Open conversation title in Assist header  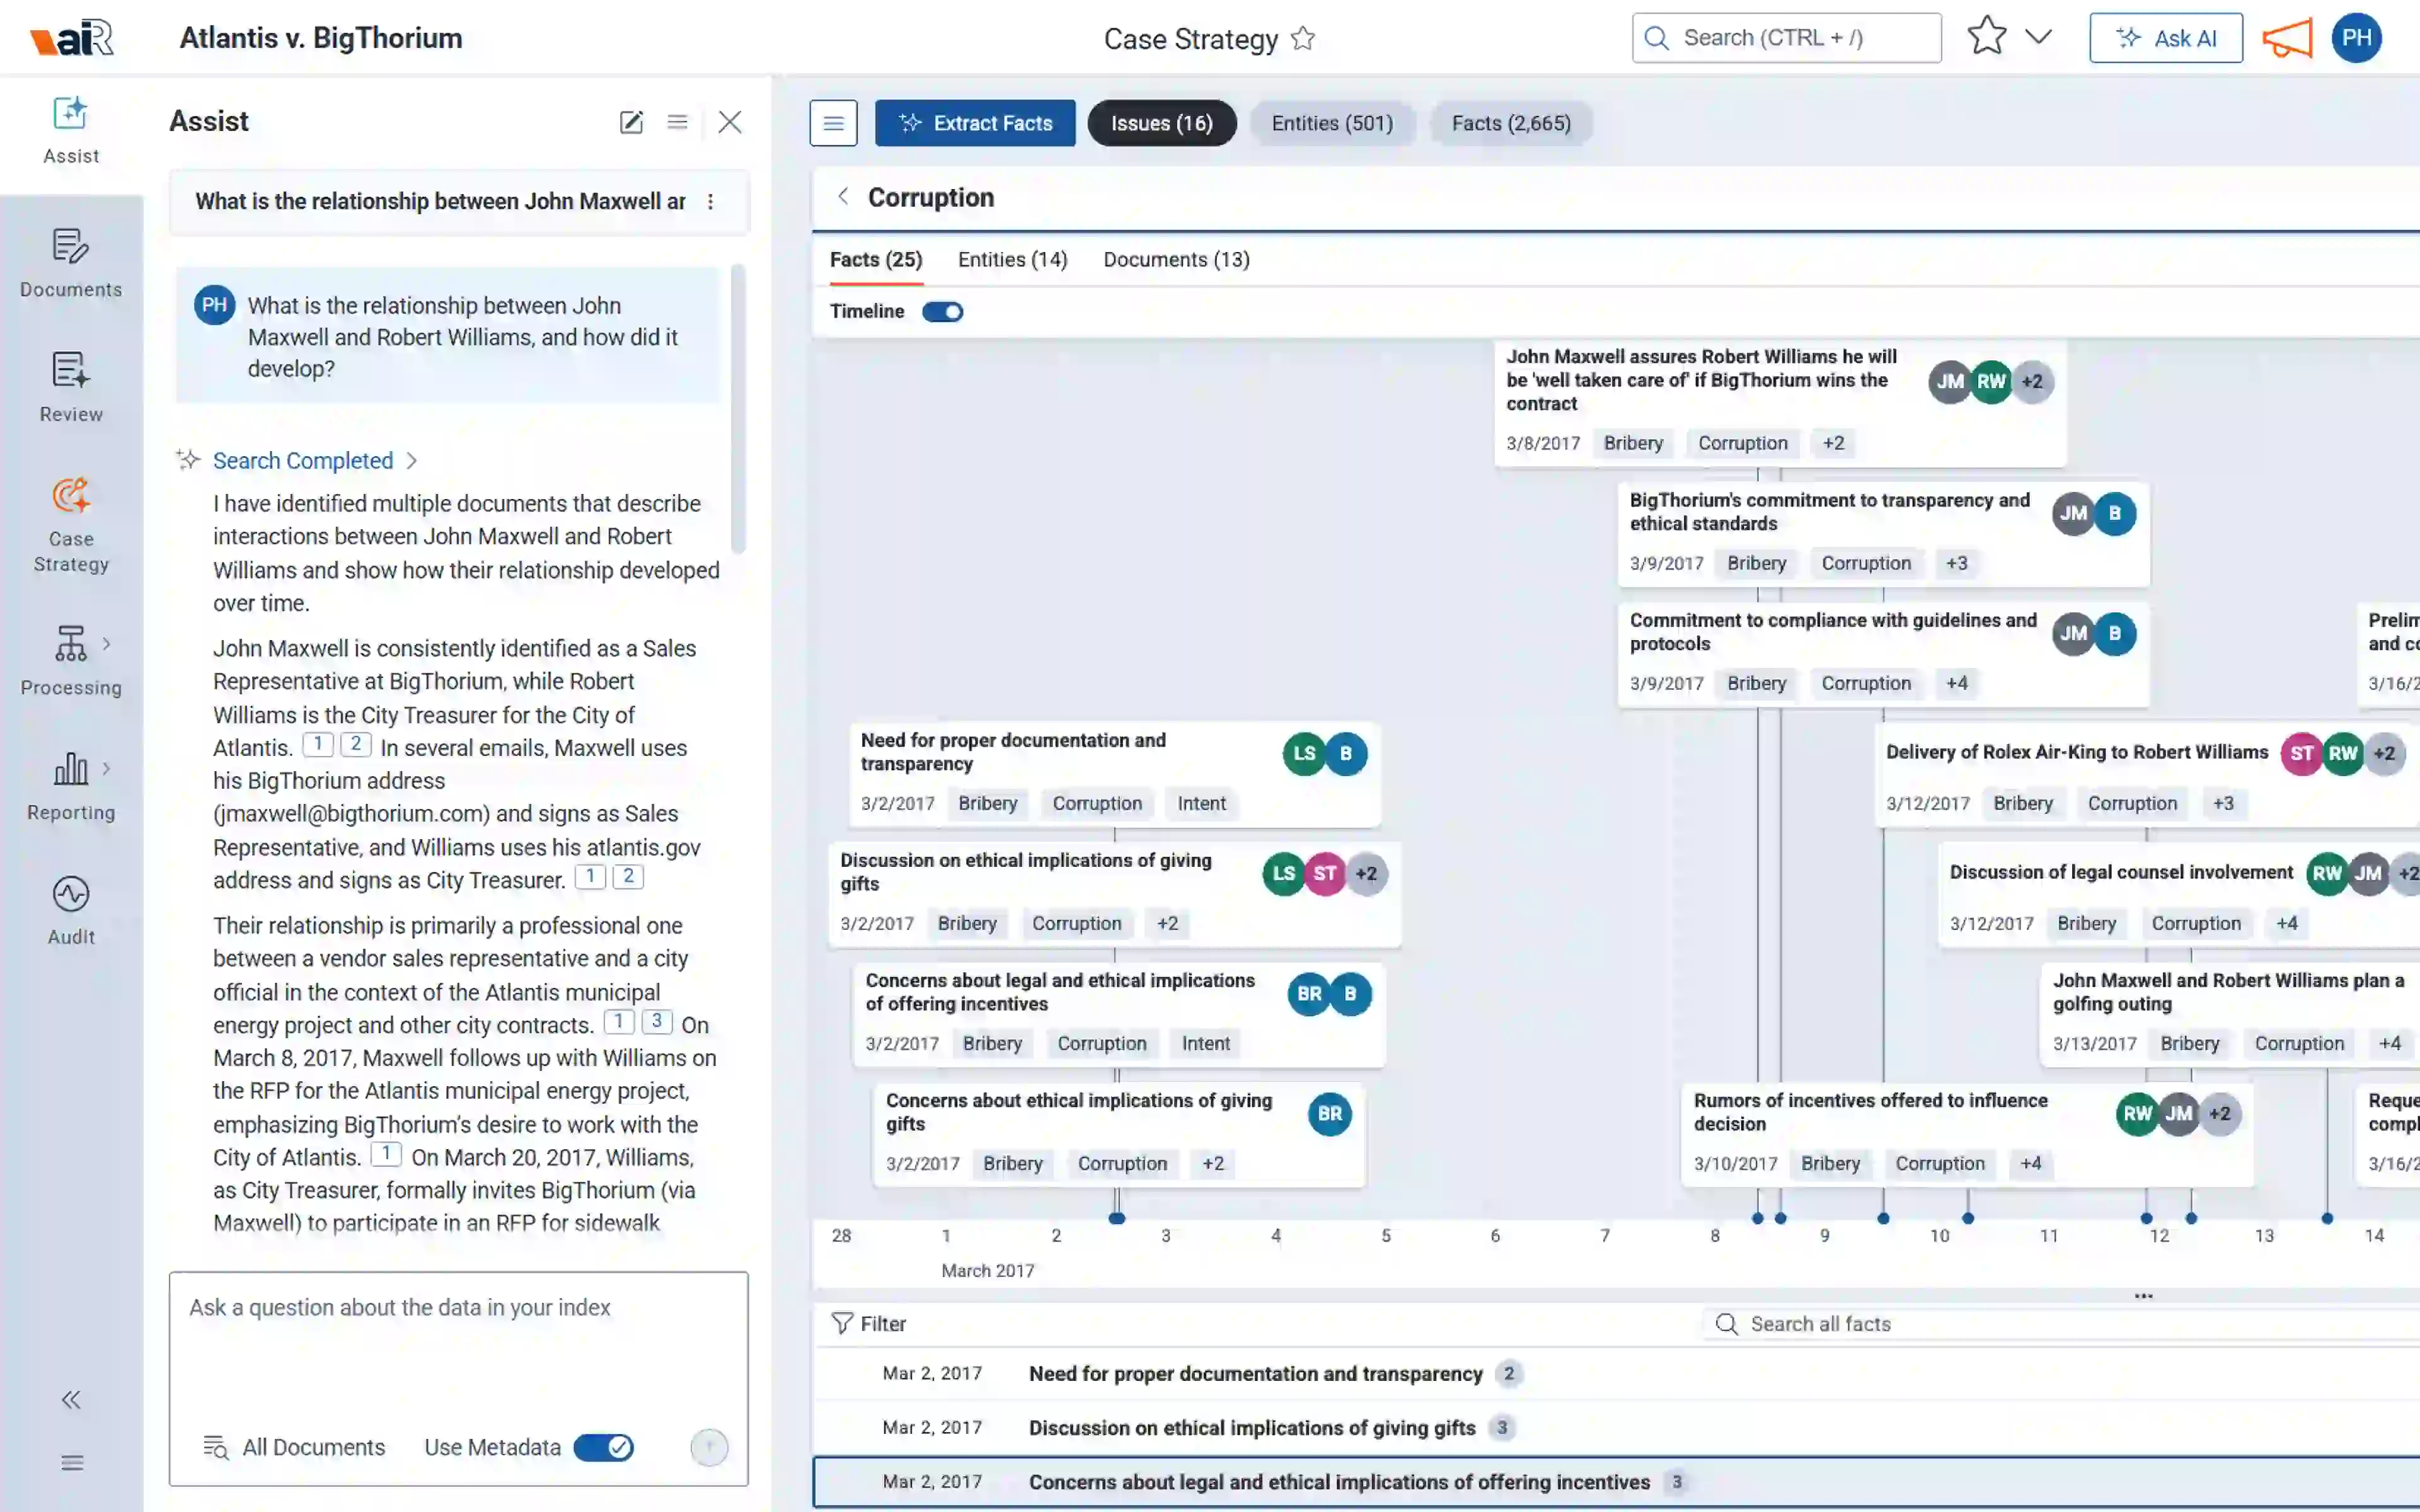pos(440,202)
